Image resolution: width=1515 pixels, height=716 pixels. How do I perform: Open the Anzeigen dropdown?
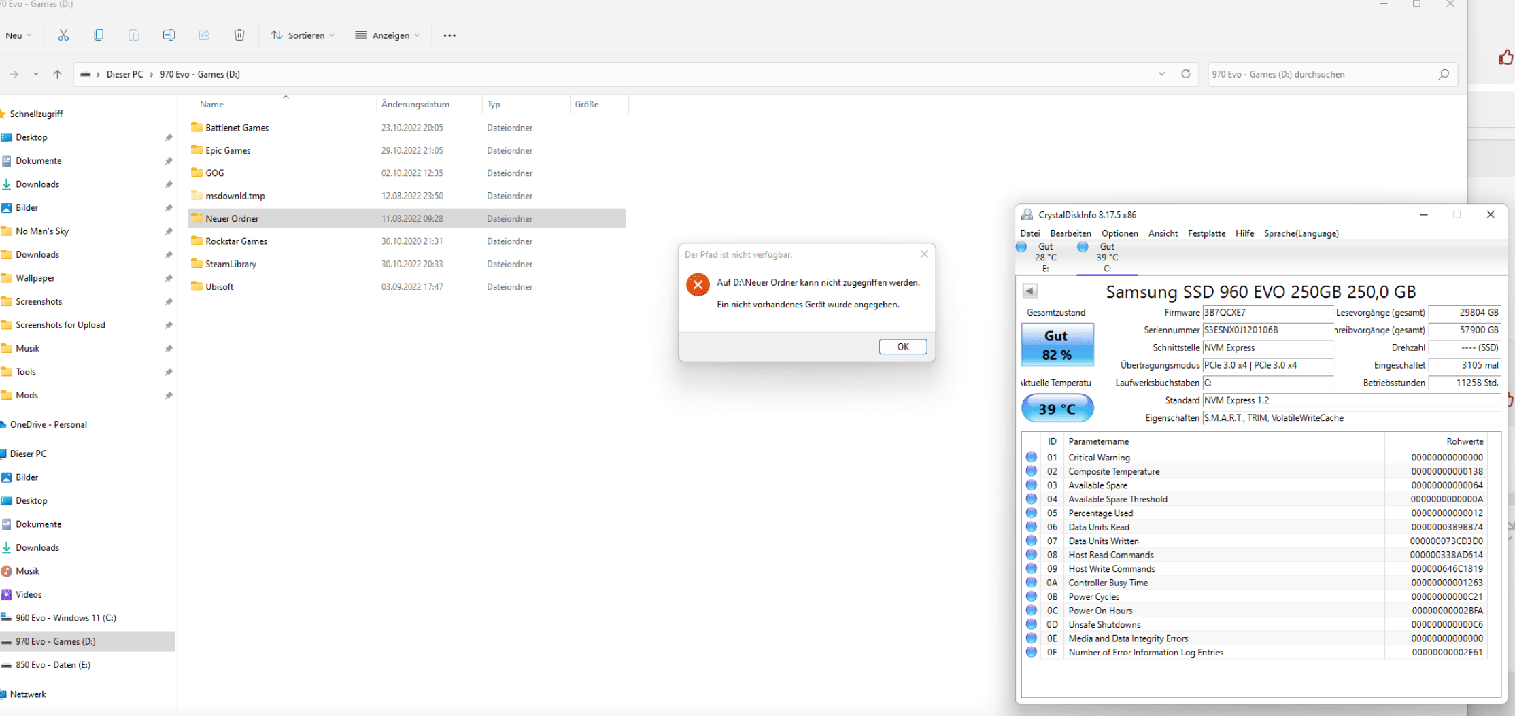click(388, 35)
